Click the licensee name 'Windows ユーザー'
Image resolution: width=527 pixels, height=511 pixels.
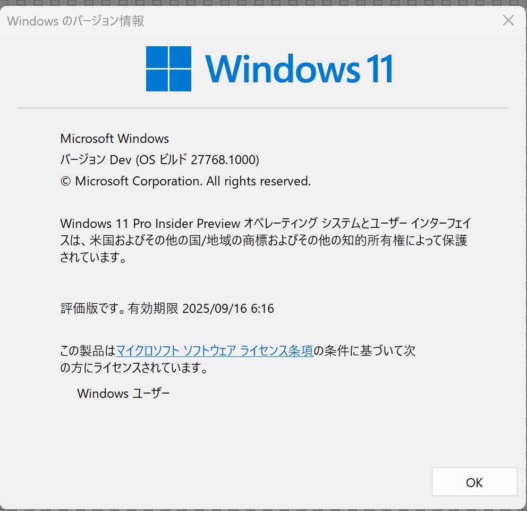coord(123,393)
